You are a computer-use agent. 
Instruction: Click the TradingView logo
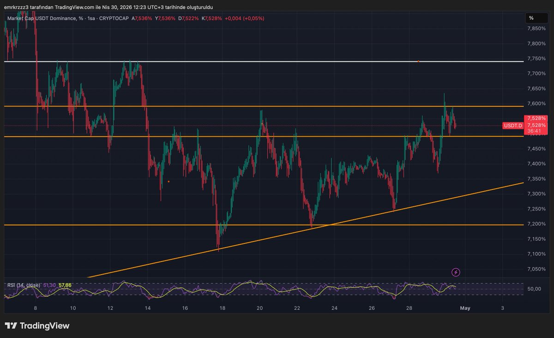pyautogui.click(x=37, y=326)
